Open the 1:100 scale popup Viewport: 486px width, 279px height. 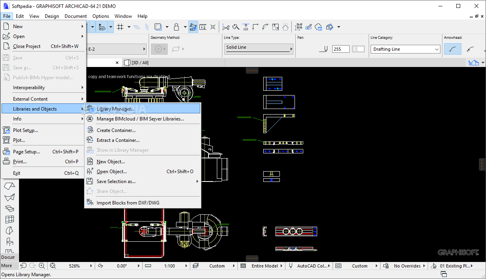(x=187, y=266)
